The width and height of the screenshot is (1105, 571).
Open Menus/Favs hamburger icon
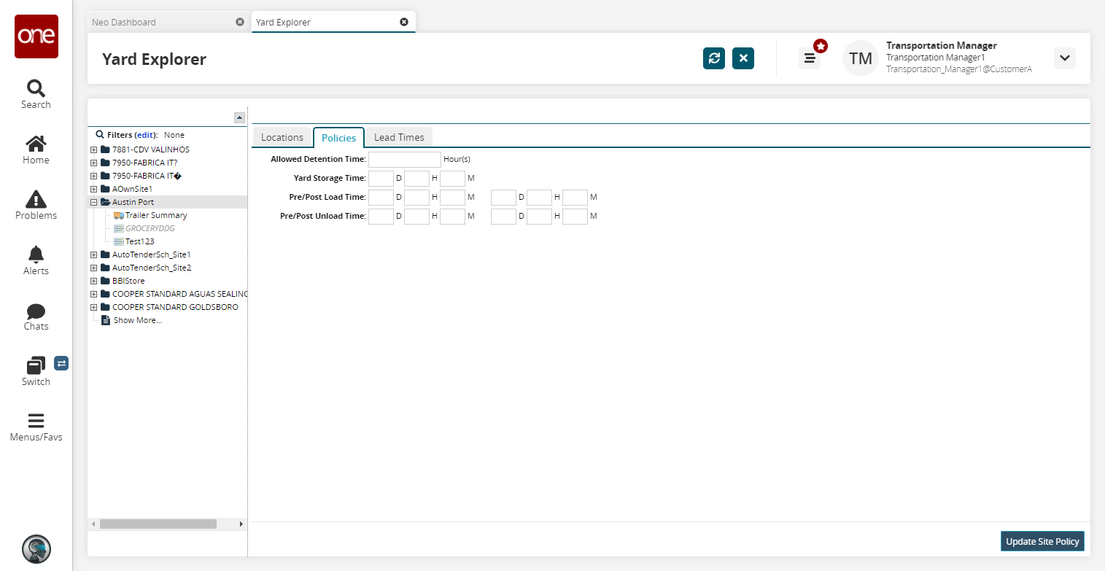[x=36, y=421]
